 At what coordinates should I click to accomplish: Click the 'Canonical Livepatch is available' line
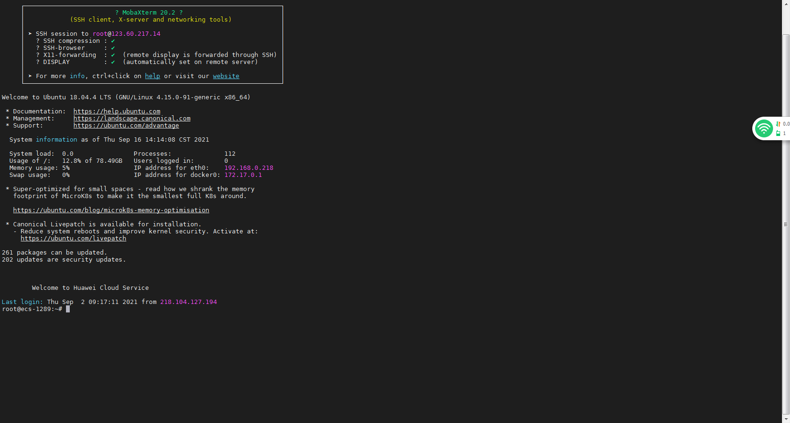104,224
